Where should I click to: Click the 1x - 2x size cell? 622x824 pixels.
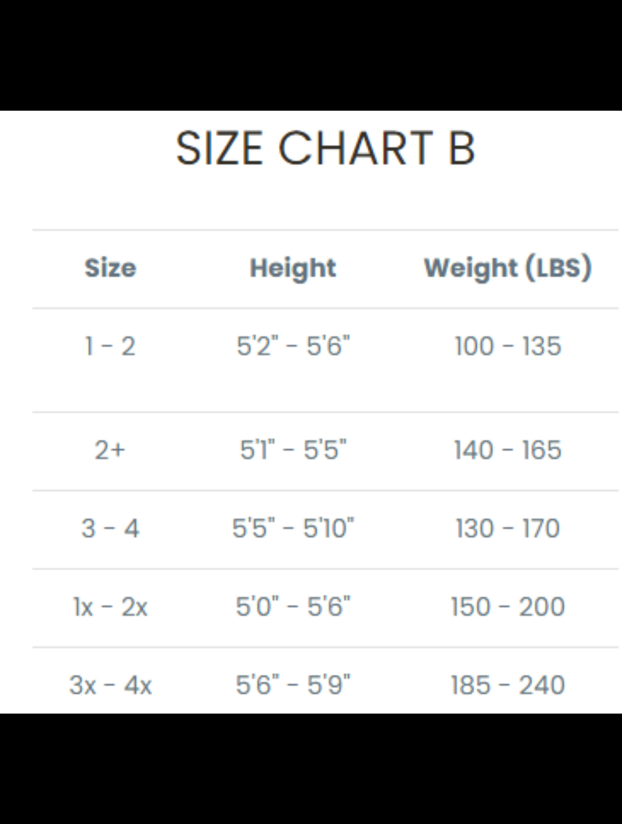(110, 607)
